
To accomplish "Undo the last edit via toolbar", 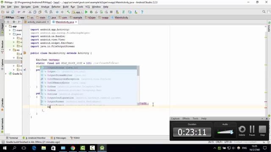I will [19, 12].
